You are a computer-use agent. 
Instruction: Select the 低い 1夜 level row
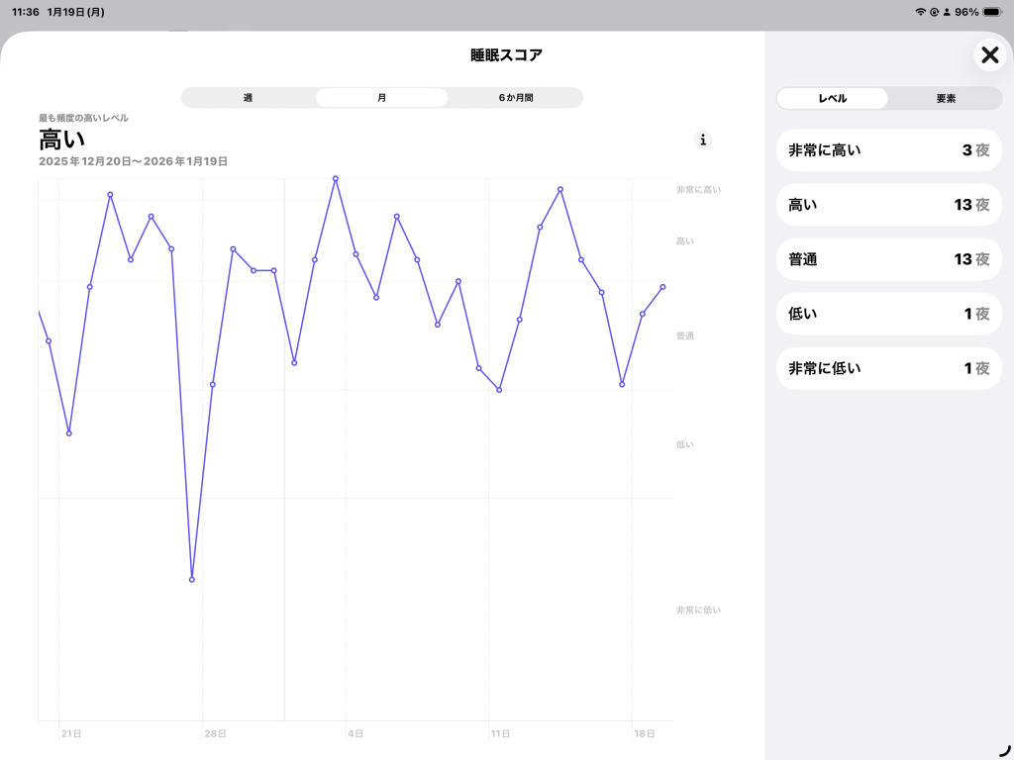point(888,314)
